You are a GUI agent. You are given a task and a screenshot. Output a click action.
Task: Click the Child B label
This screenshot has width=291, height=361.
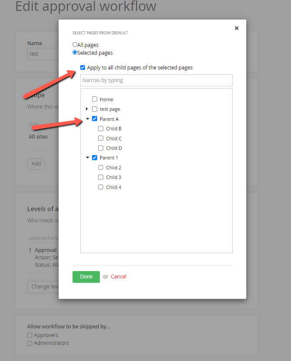[x=114, y=129]
